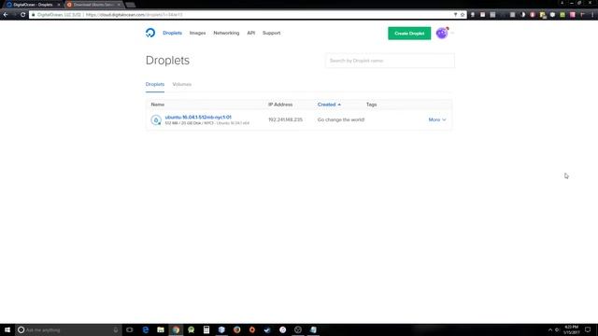Reload the page with refresh icon

[x=22, y=15]
